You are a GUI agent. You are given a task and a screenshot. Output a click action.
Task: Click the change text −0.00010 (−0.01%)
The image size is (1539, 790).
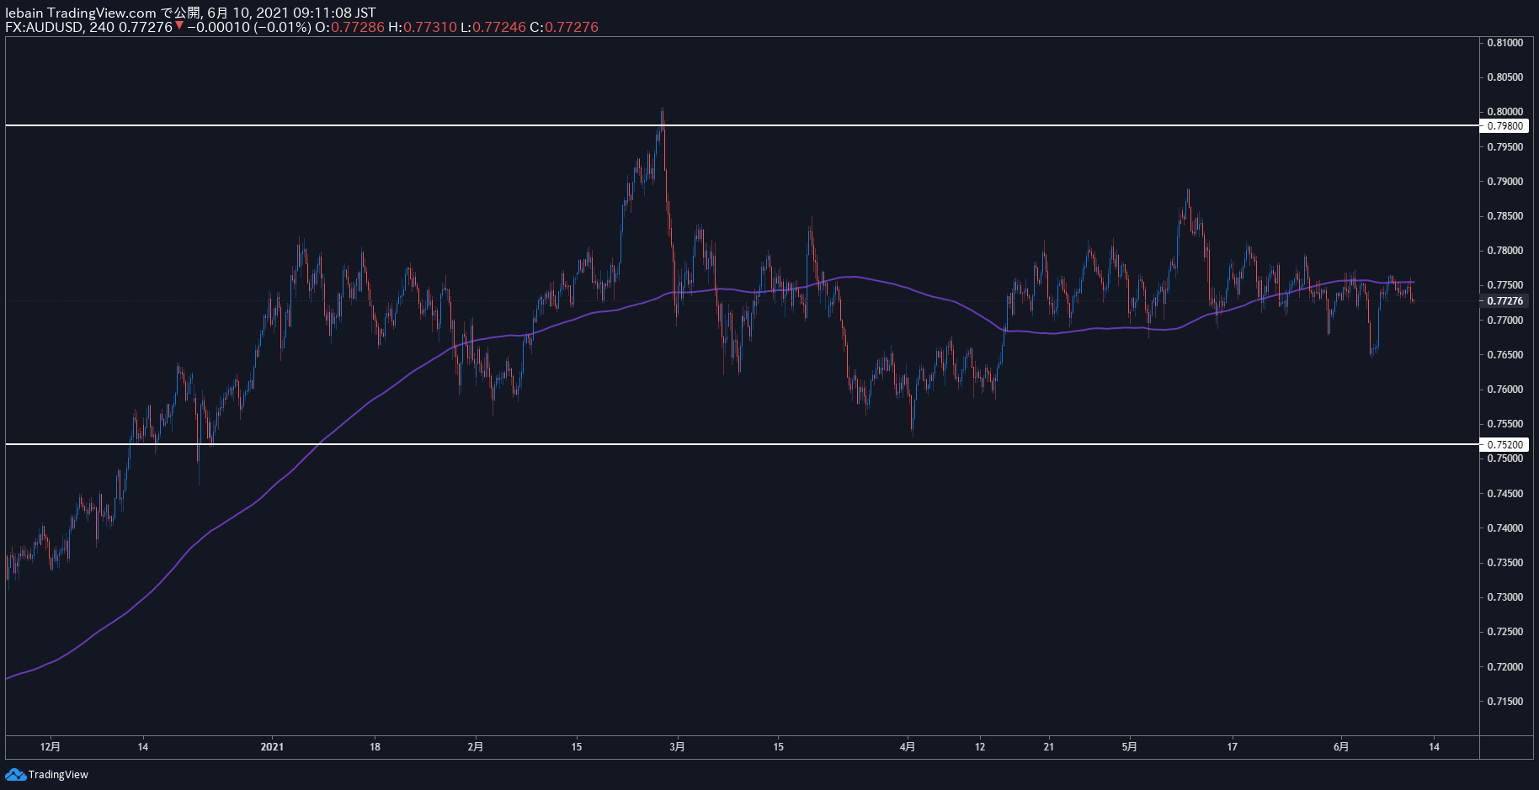click(x=248, y=27)
